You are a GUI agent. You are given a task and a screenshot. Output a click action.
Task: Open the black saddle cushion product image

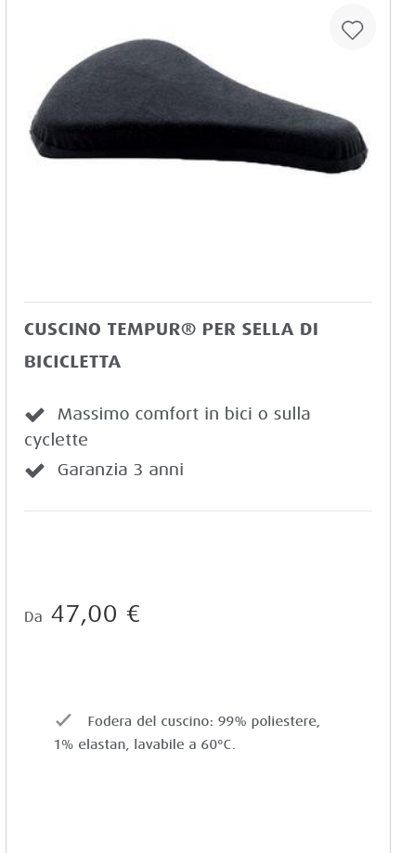pos(198,106)
